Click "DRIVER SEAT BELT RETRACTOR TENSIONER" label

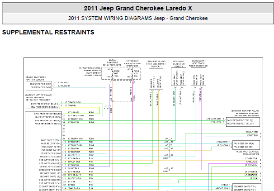click(x=38, y=99)
